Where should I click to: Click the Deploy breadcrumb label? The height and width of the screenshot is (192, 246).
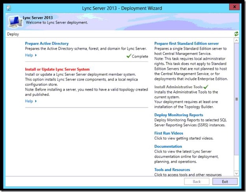(x=13, y=34)
